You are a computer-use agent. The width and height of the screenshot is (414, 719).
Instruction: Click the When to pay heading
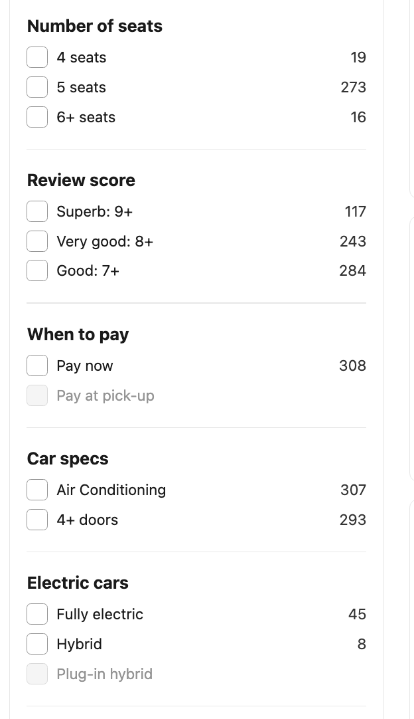78,334
